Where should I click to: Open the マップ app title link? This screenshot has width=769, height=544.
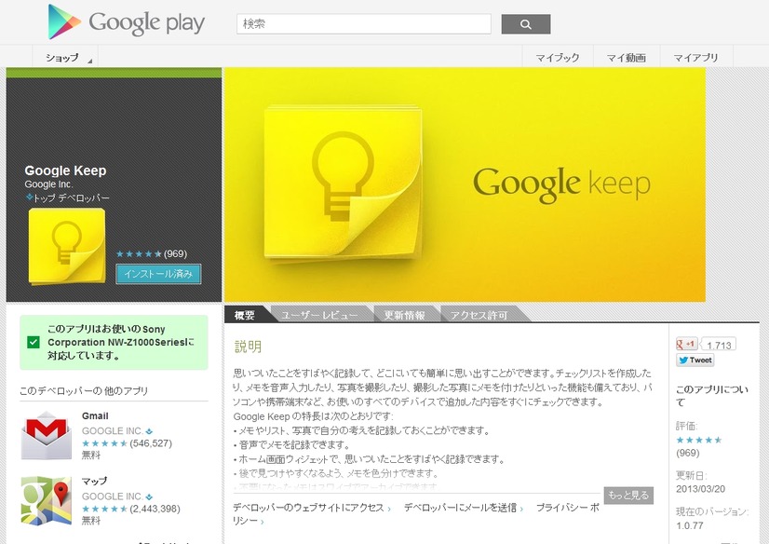pyautogui.click(x=94, y=482)
